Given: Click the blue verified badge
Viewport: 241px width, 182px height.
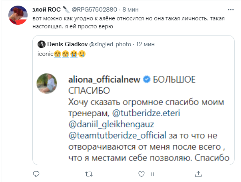Looking at the screenshot, I should click(147, 80).
